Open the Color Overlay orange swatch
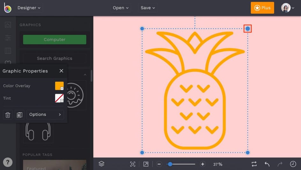The width and height of the screenshot is (301, 170). tap(59, 86)
